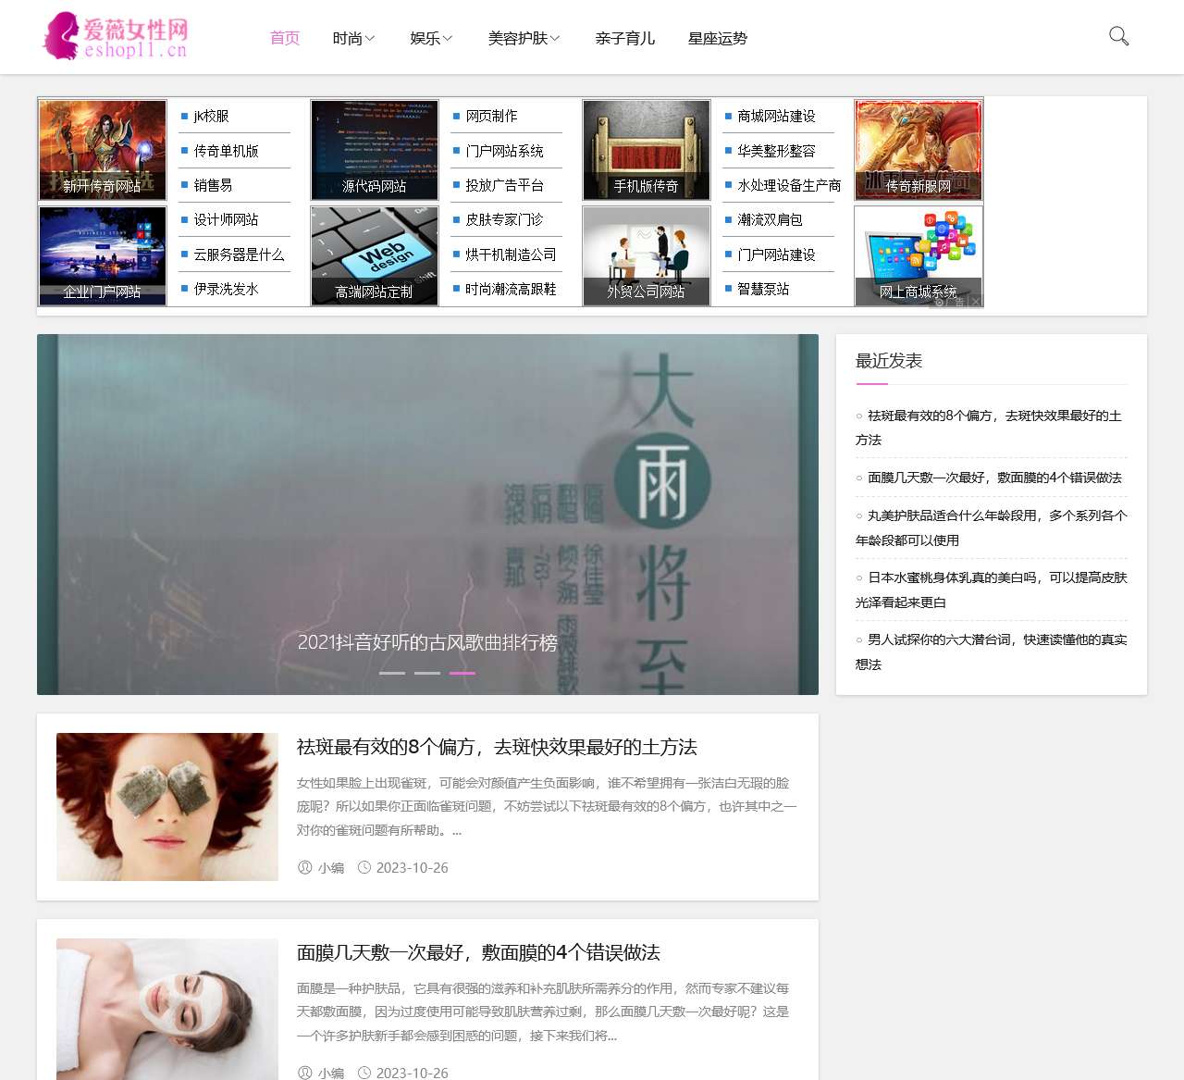This screenshot has width=1184, height=1080.
Task: Open the 外贸公司网站 thumbnail
Action: coord(647,255)
